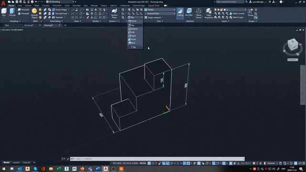This screenshot has height=172, width=306.
Task: Switch to the Drawing2 file tab
Action: [x=29, y=25]
